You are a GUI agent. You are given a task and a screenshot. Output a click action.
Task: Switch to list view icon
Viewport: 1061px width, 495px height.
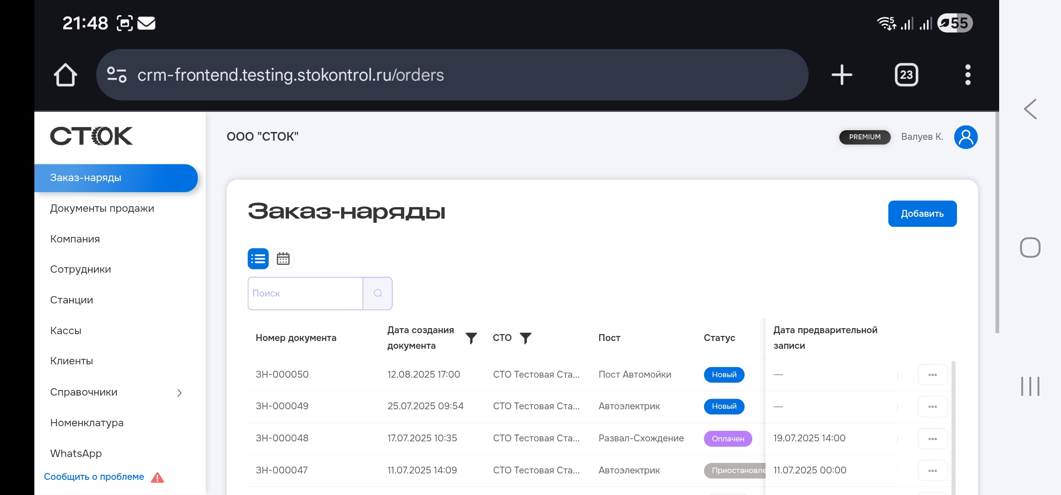(x=258, y=259)
